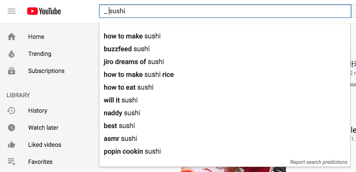The width and height of the screenshot is (356, 172).
Task: Select 'asmr sushi' suggestion
Action: (x=120, y=139)
